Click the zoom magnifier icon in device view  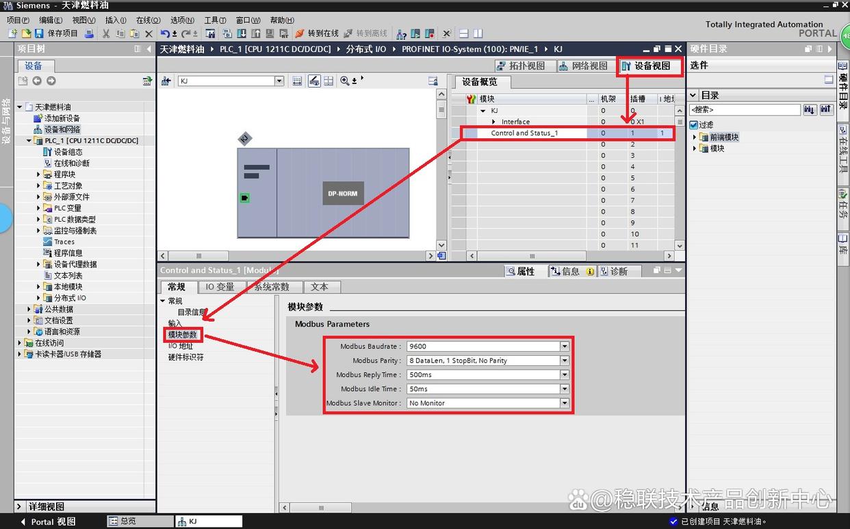pyautogui.click(x=345, y=81)
